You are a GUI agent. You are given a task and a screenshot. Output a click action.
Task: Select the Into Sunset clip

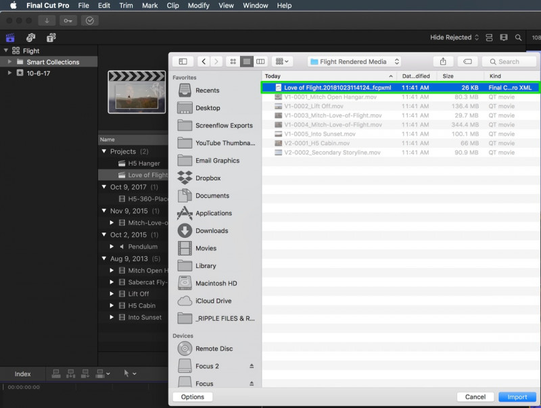click(145, 317)
